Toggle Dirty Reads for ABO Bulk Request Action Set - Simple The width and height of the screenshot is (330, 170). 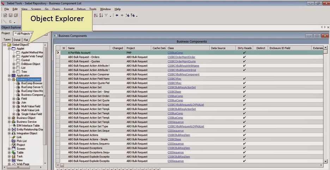(244, 92)
